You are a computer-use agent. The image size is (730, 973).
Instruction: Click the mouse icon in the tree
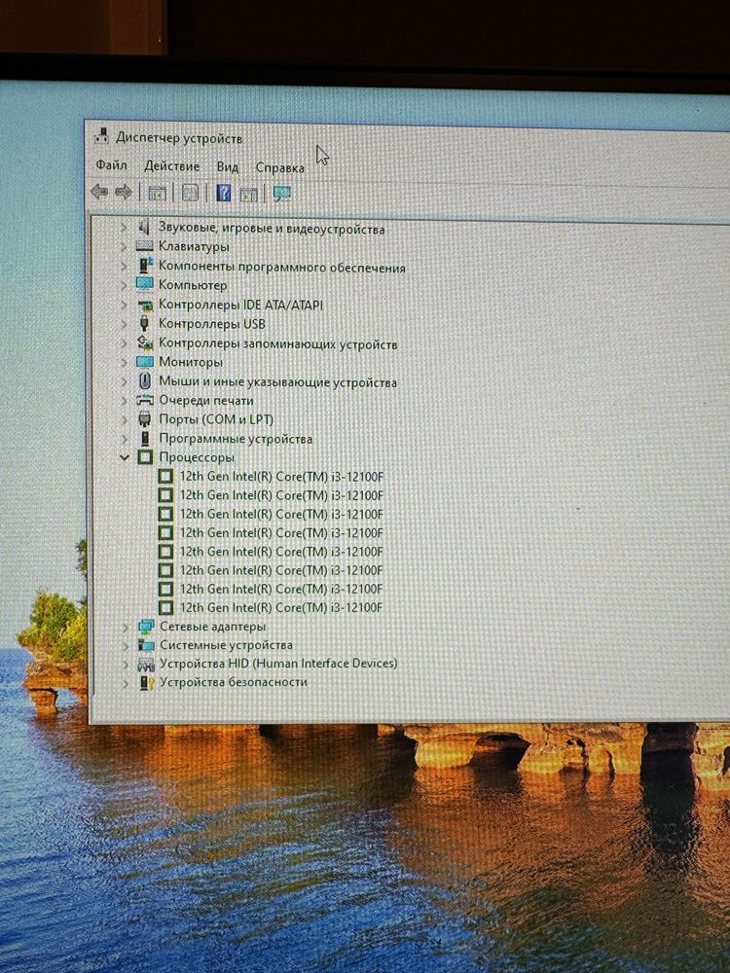click(145, 381)
